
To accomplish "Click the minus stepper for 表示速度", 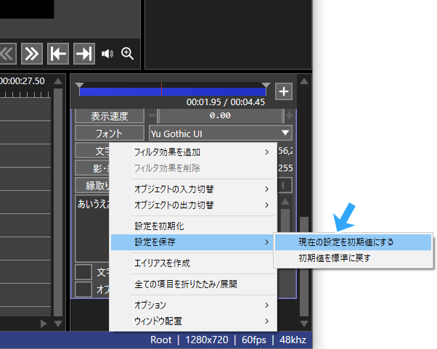I will click(152, 115).
